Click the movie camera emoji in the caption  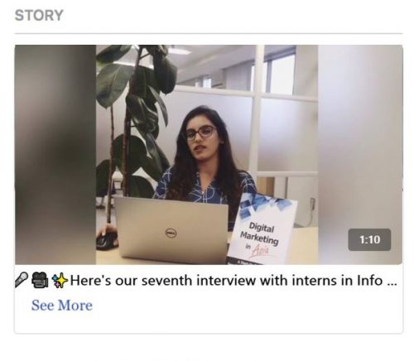click(x=40, y=280)
